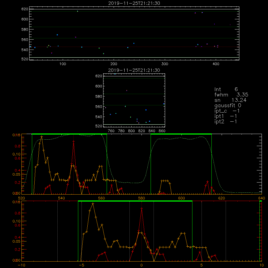268x268 pixels.
Task: Click the tallest orange peak near 530 in spectrum plot
Action: (42, 137)
